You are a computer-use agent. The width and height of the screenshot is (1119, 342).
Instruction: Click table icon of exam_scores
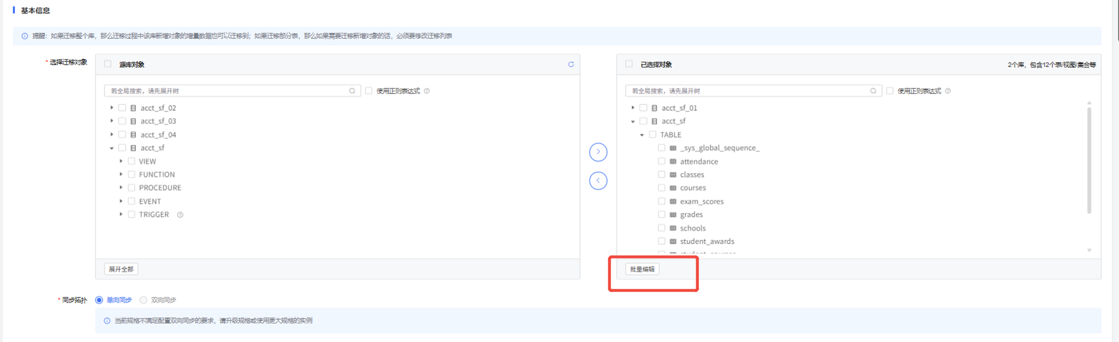[x=673, y=201]
